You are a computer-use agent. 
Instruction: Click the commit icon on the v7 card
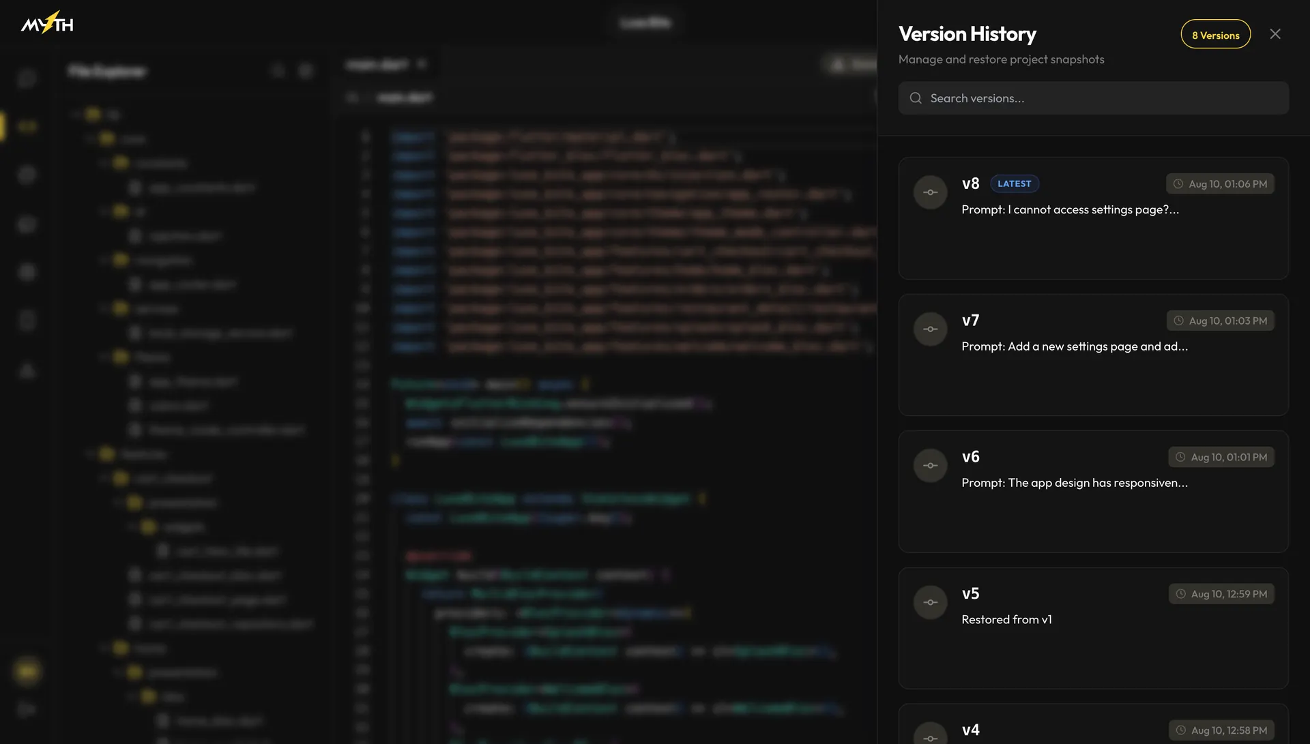pyautogui.click(x=930, y=329)
